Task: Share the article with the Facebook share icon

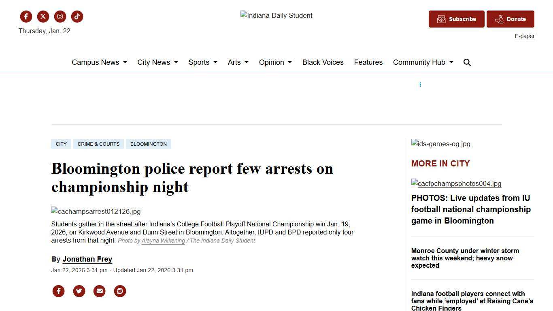Action: coord(58,291)
